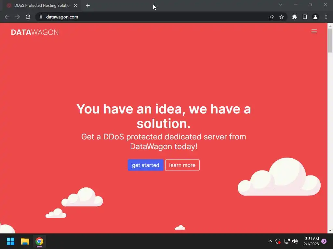333x249 pixels.
Task: Click the DataWagon logo
Action: pos(35,32)
